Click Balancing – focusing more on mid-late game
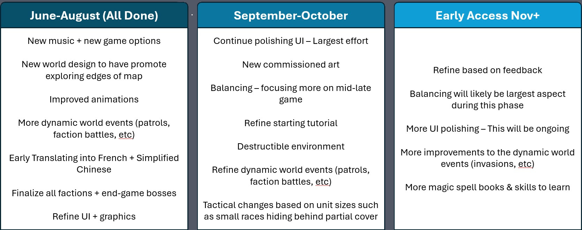 [x=291, y=94]
